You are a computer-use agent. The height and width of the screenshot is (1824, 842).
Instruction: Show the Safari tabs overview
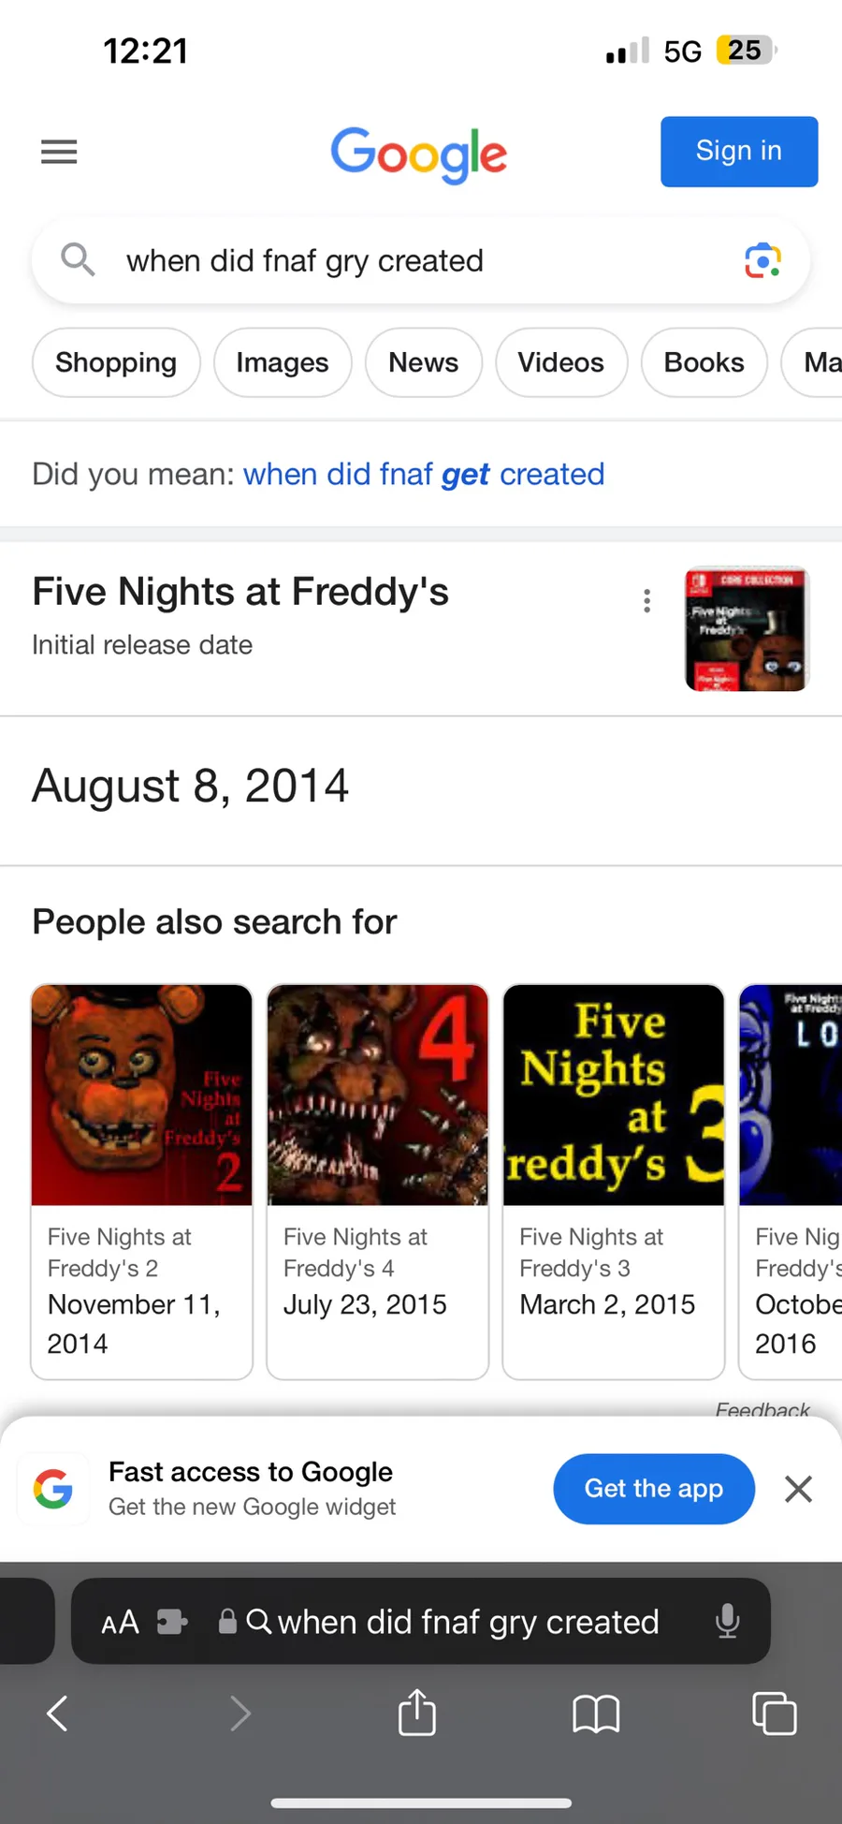click(775, 1714)
